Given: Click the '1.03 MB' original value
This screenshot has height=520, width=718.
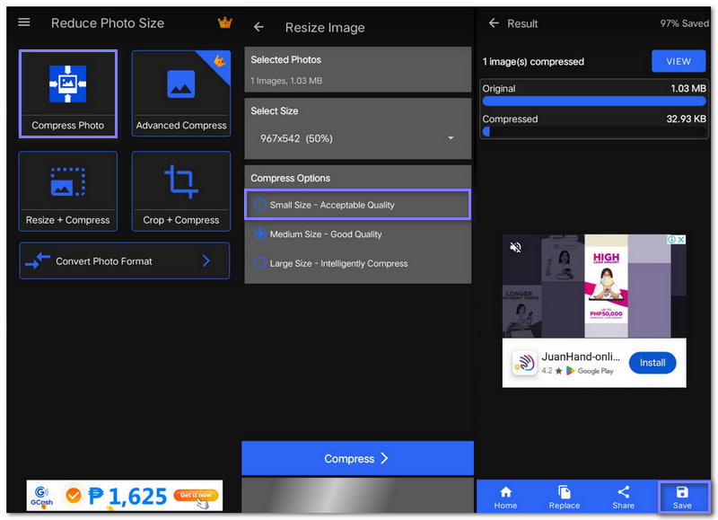Looking at the screenshot, I should coord(688,88).
